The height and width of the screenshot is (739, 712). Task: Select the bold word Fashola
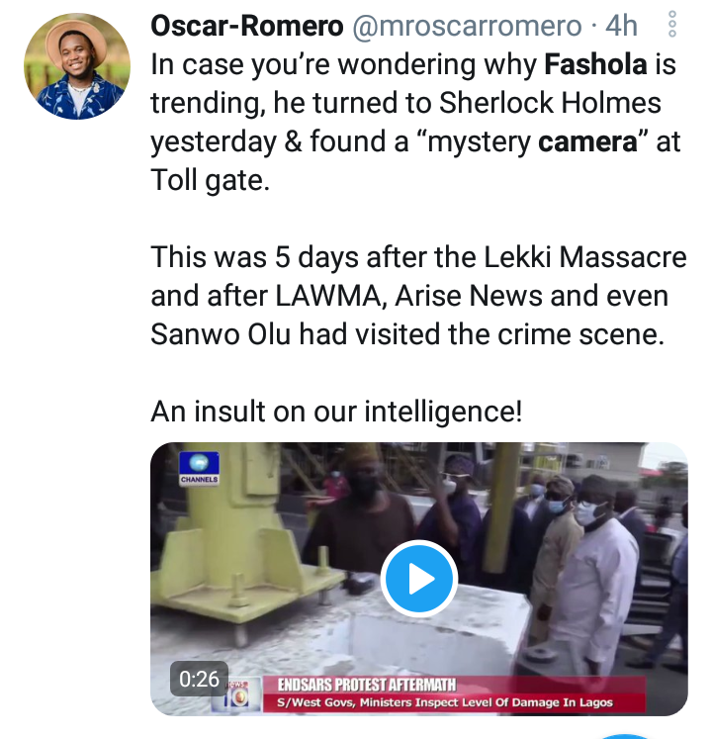pyautogui.click(x=597, y=66)
